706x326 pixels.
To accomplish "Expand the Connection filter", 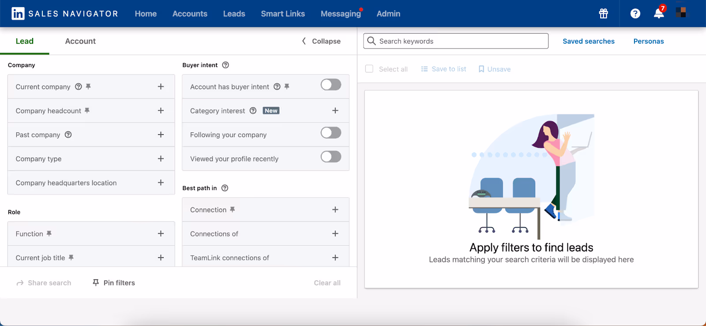I will [x=335, y=210].
